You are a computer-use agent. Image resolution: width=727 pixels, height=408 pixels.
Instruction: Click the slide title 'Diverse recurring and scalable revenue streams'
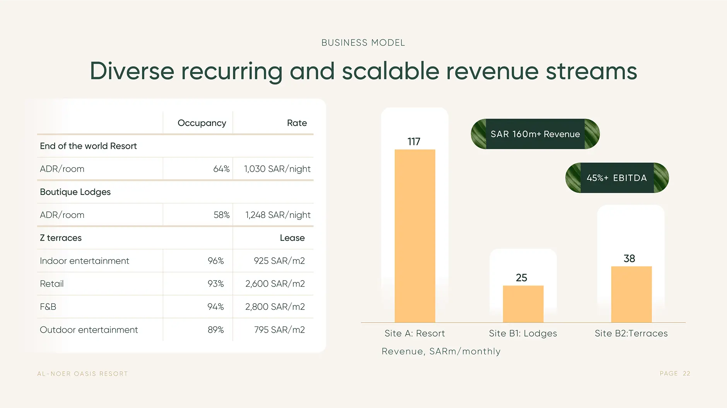(x=363, y=71)
